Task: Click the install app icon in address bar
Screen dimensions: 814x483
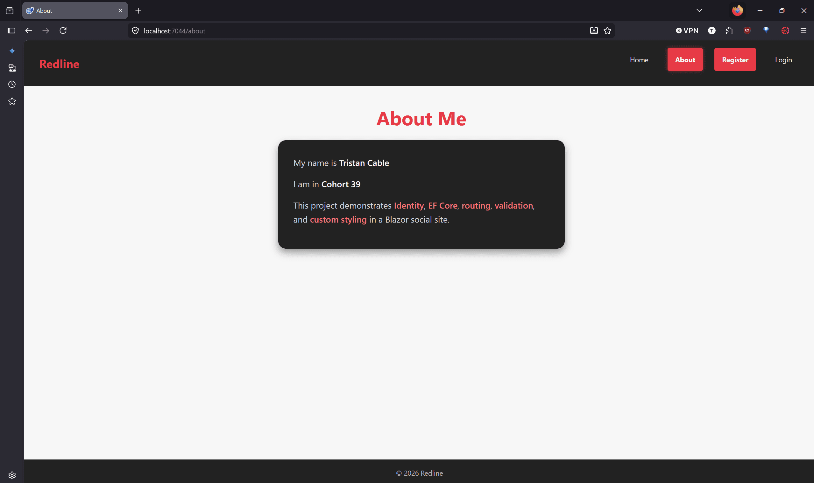Action: [x=594, y=31]
